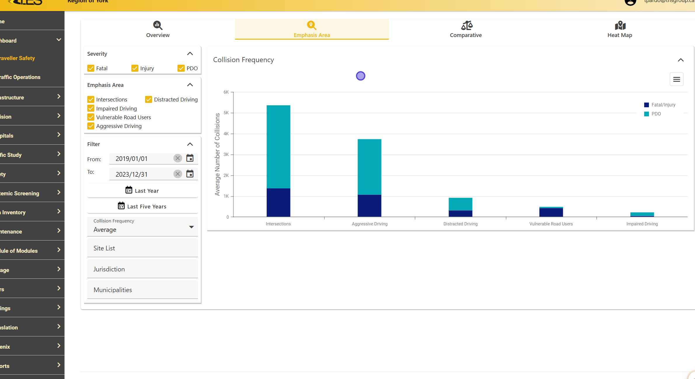Open the Collision Frequency Average dropdown

tap(142, 227)
